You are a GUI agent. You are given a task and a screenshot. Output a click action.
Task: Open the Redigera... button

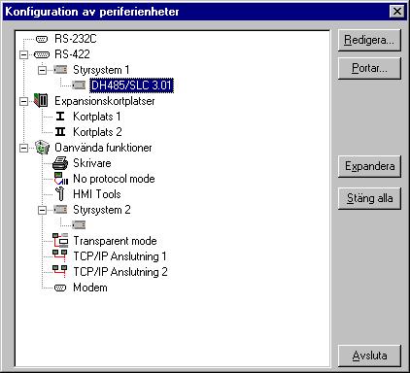(x=369, y=40)
